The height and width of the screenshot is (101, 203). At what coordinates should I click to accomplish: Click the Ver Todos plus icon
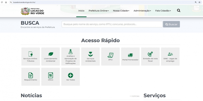click(x=71, y=75)
